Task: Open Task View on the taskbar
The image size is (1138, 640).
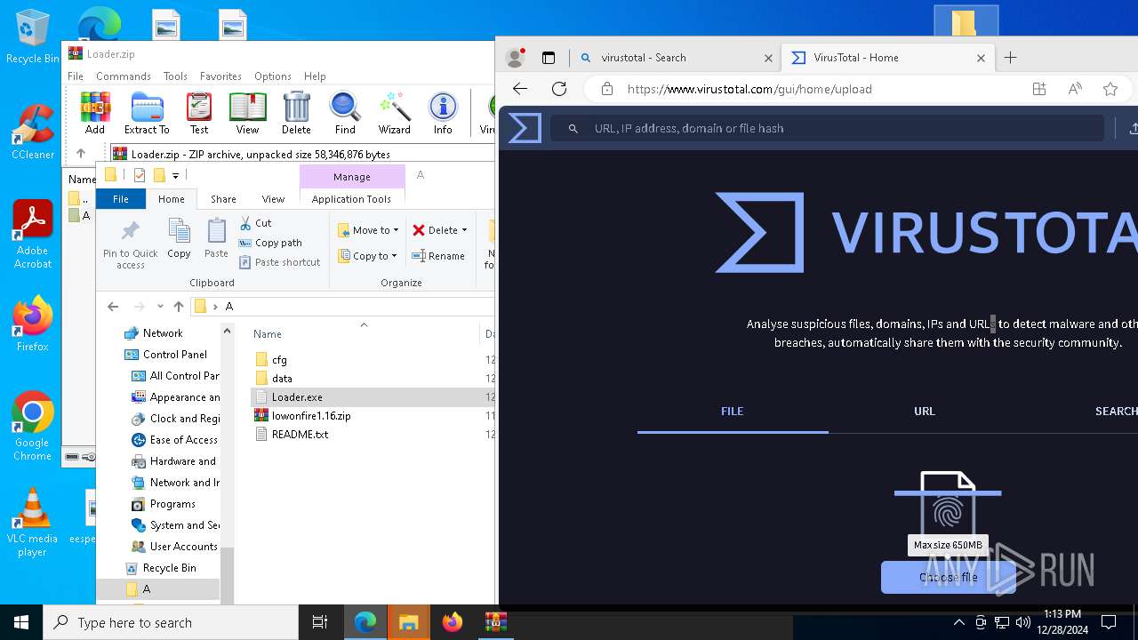Action: pyautogui.click(x=320, y=622)
